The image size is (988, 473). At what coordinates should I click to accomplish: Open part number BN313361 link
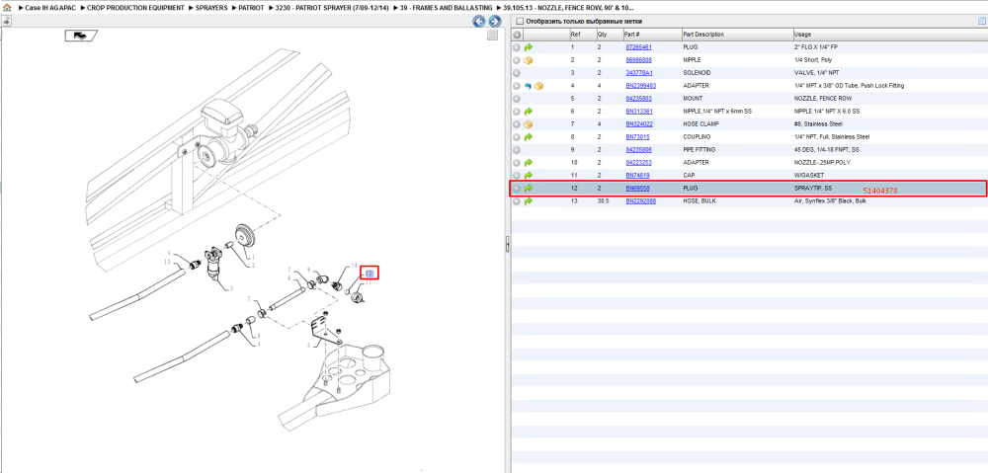(639, 112)
